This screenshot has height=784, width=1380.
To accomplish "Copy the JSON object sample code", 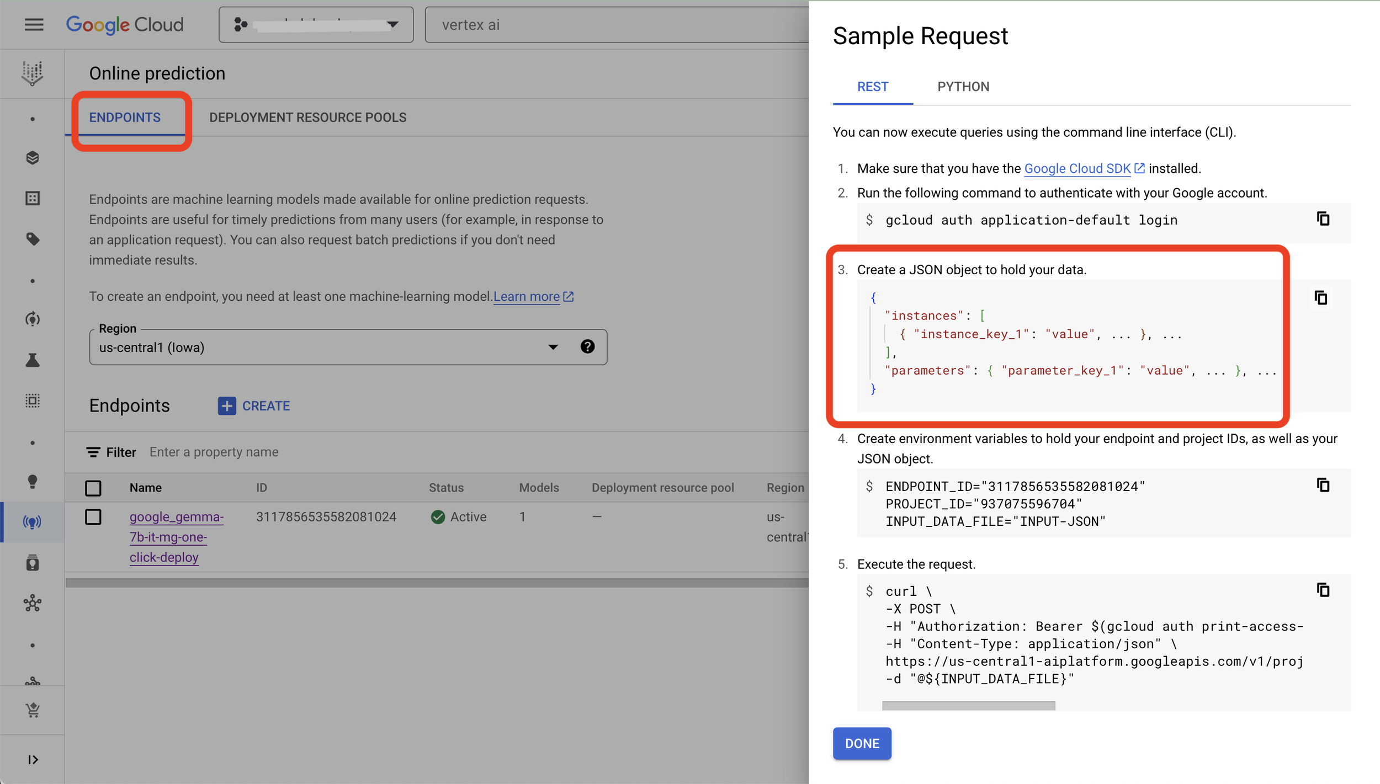I will coord(1320,298).
